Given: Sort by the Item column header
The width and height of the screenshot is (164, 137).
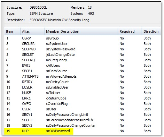Looking at the screenshot, I should [12, 31].
